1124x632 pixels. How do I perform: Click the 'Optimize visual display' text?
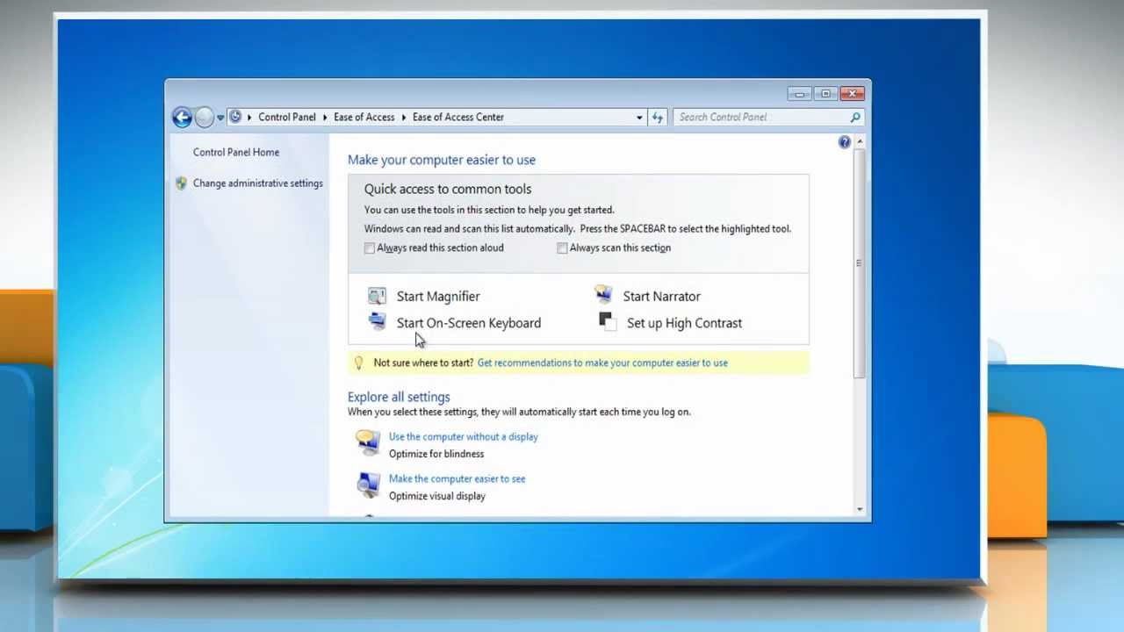tap(437, 496)
